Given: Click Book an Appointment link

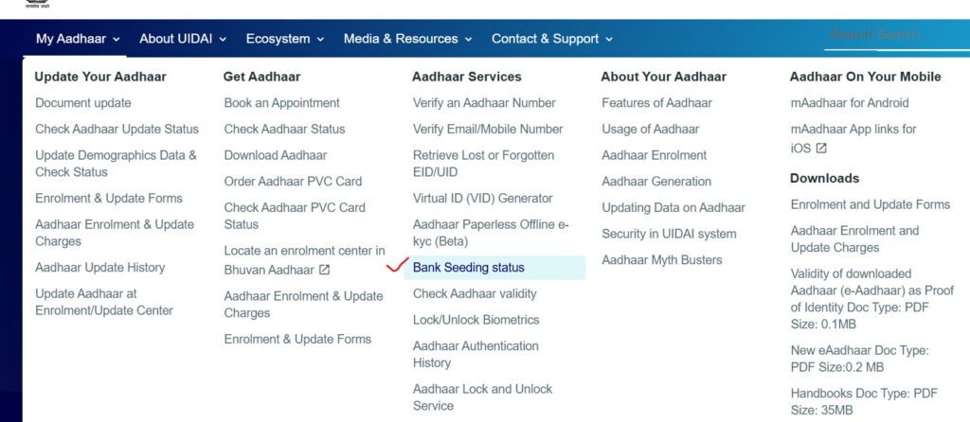Looking at the screenshot, I should click(x=281, y=103).
